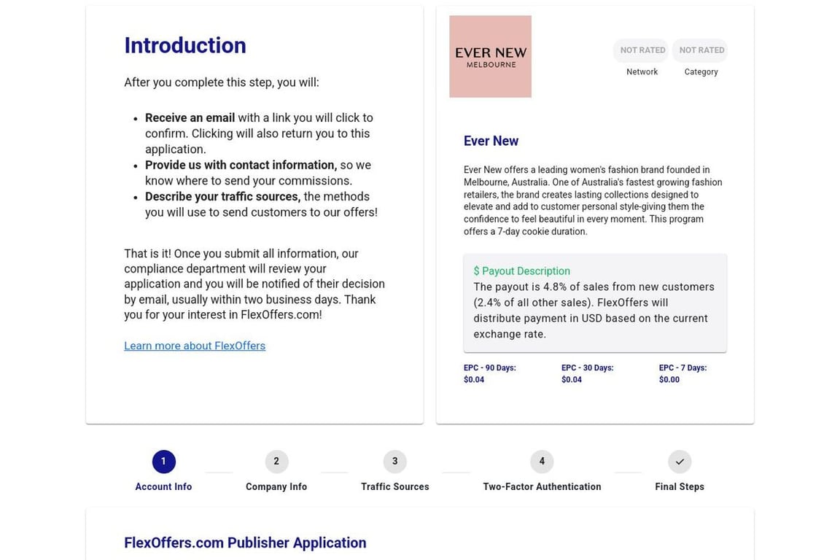Go to the Traffic Sources step label
Image resolution: width=840 pixels, height=560 pixels.
(x=394, y=486)
